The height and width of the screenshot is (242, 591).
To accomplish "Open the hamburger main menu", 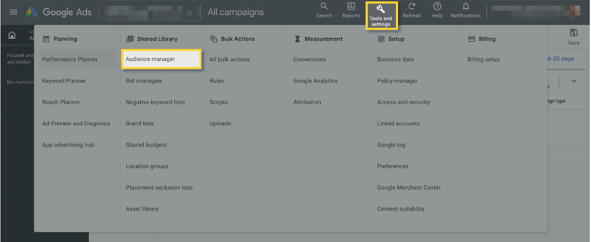I will tap(13, 12).
